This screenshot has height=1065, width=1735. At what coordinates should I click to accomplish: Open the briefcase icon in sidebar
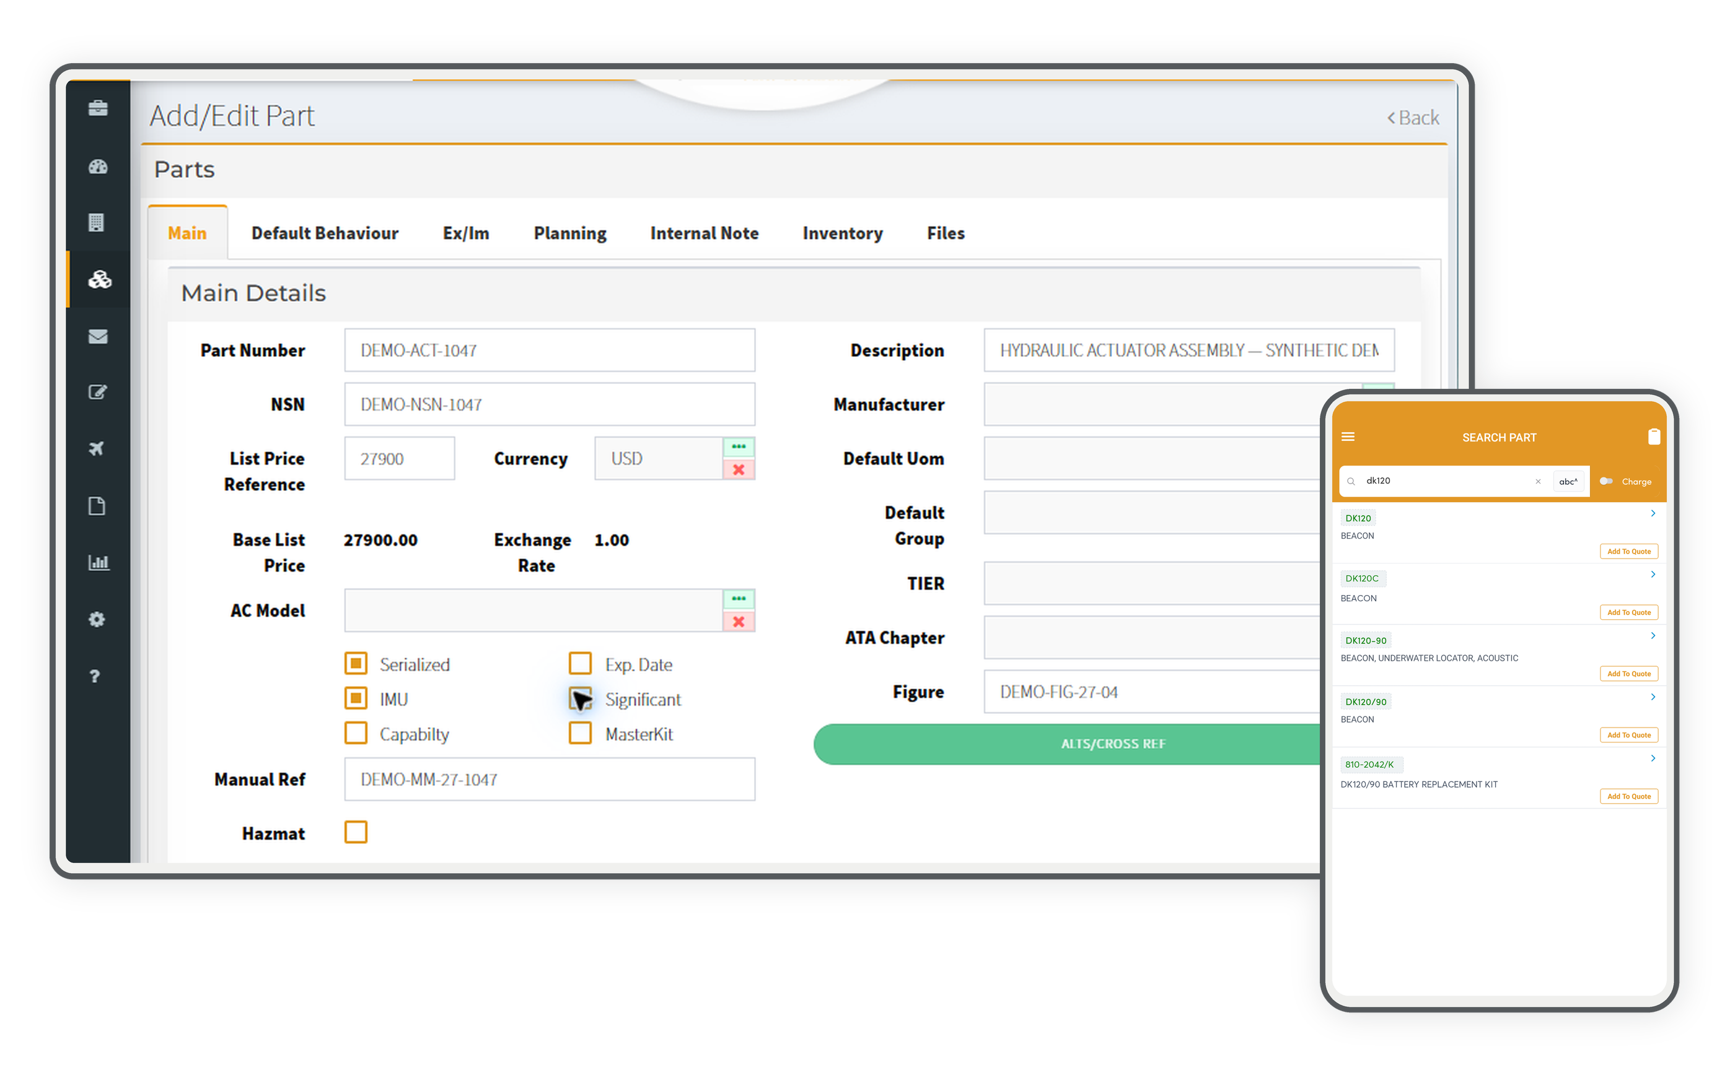98,108
